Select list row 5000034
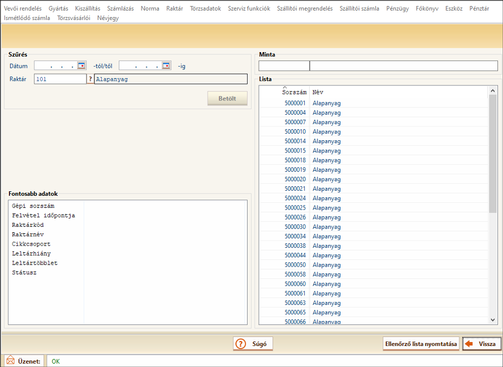 tap(374, 236)
